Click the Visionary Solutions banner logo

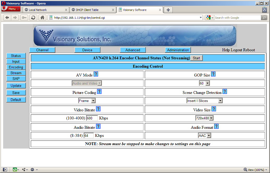coord(135,36)
